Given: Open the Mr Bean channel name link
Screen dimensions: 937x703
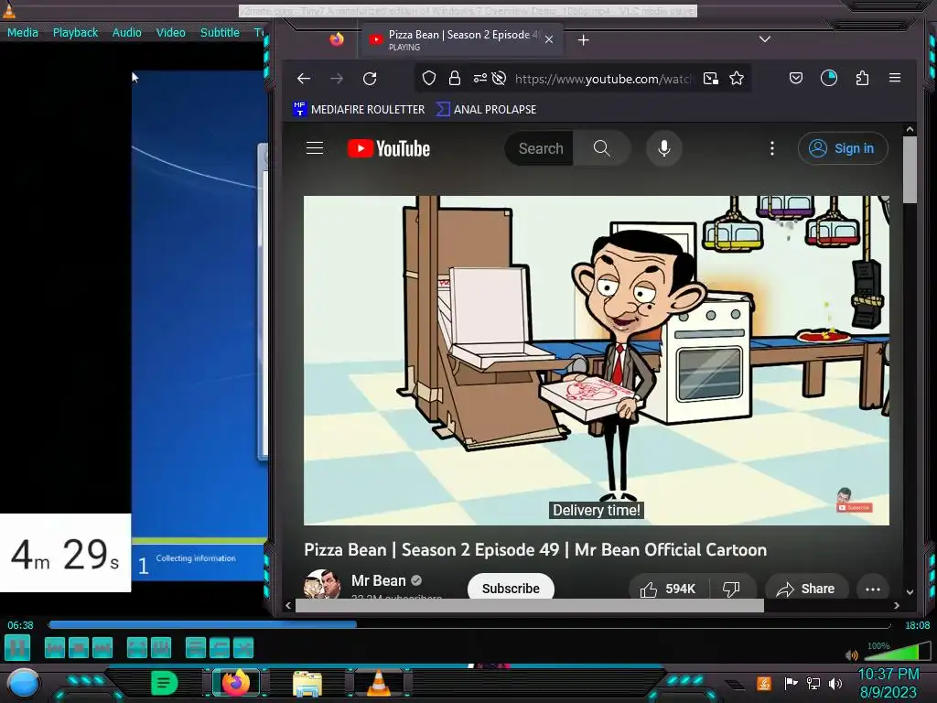Looking at the screenshot, I should pos(378,580).
